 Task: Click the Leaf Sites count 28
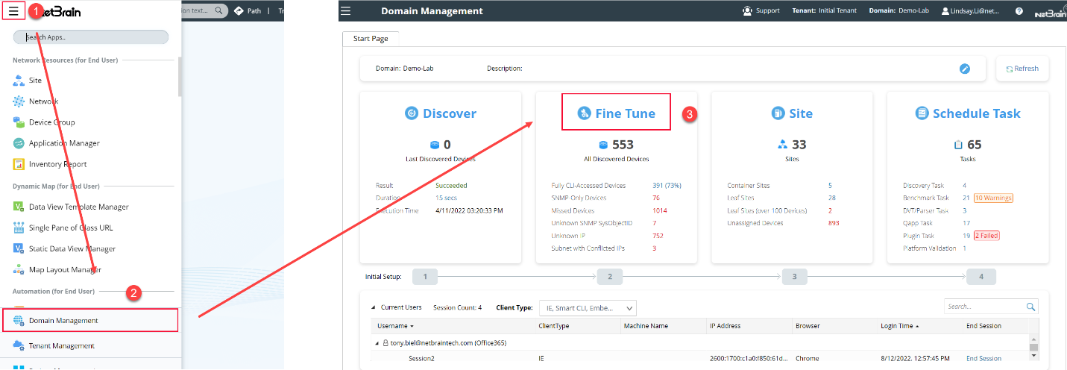832,198
